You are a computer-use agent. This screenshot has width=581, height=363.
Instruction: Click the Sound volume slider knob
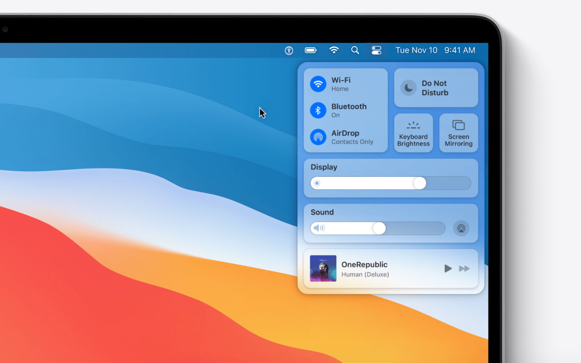pyautogui.click(x=379, y=228)
